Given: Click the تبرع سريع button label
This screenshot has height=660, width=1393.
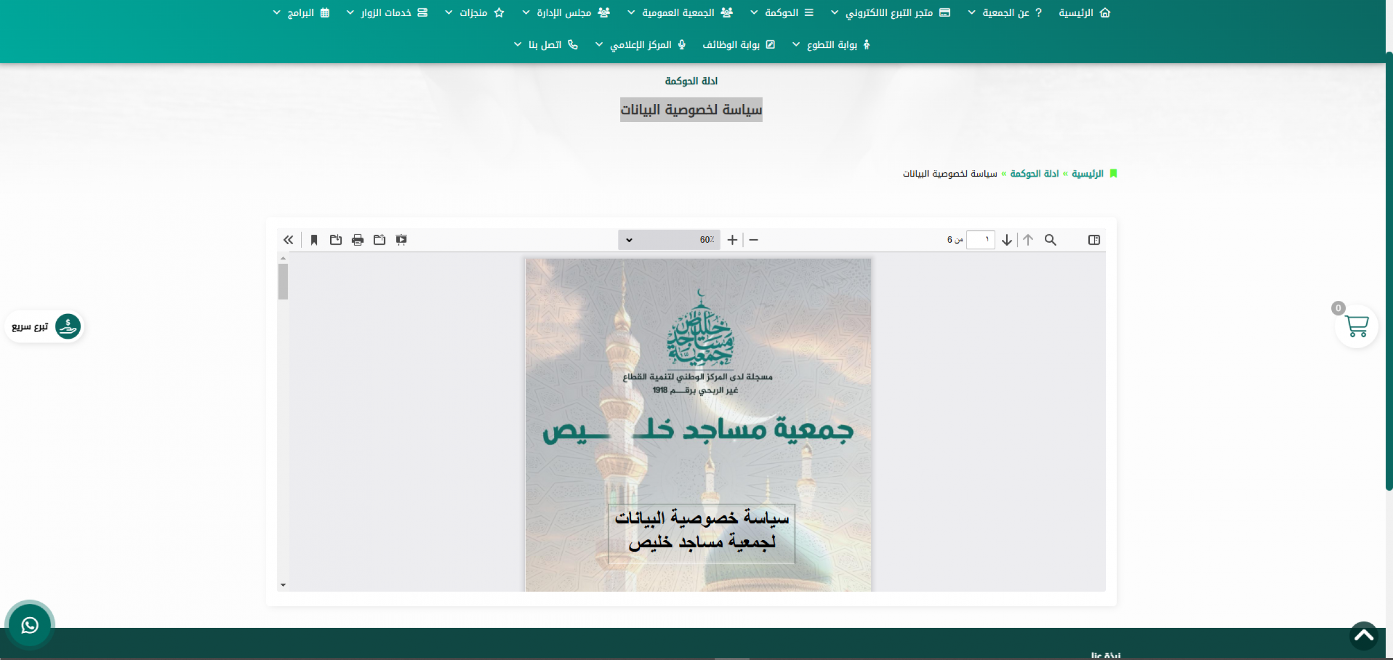Looking at the screenshot, I should point(30,327).
